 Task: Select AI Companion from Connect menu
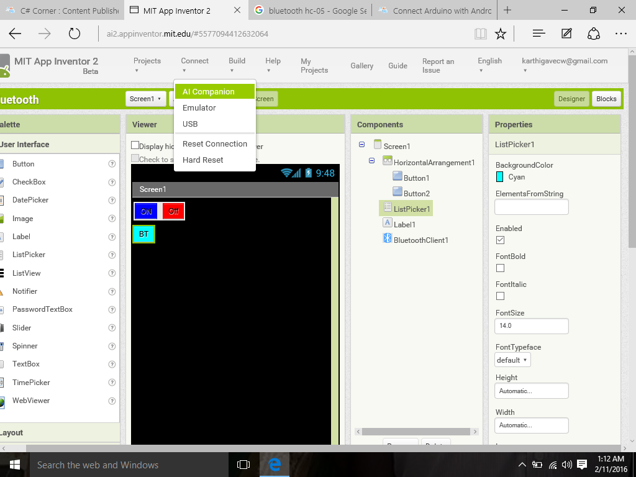(x=214, y=92)
